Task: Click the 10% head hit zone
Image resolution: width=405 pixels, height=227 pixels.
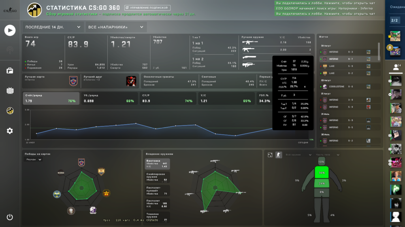Action: point(321,162)
